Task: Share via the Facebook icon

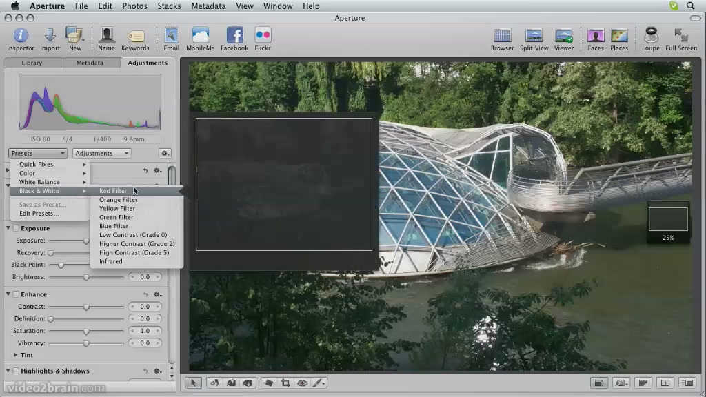Action: tap(234, 36)
